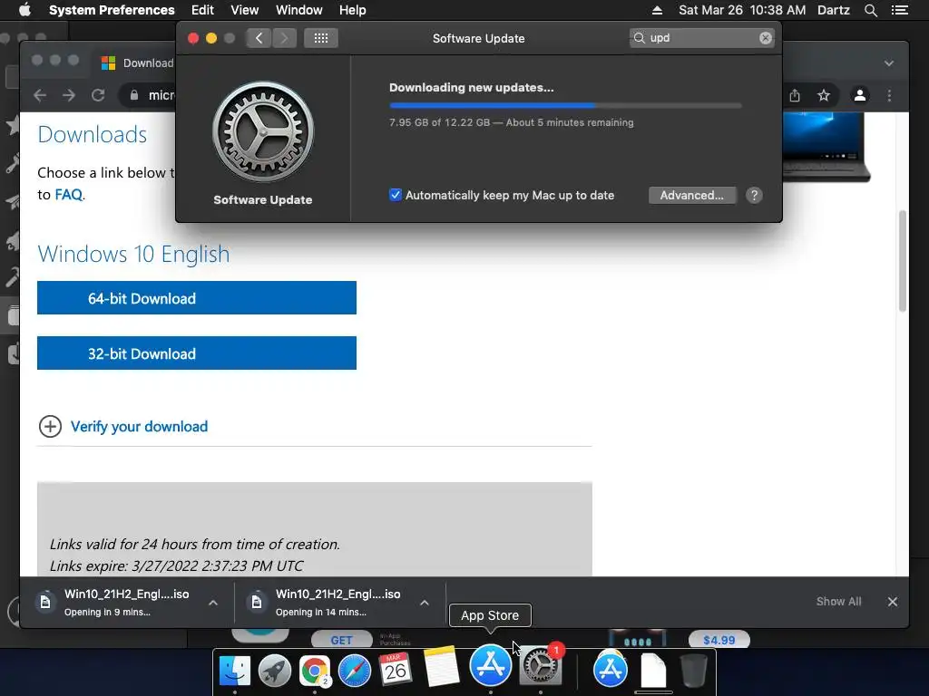The height and width of the screenshot is (696, 929).
Task: Open Notification Center menu bar icon
Action: point(899,10)
